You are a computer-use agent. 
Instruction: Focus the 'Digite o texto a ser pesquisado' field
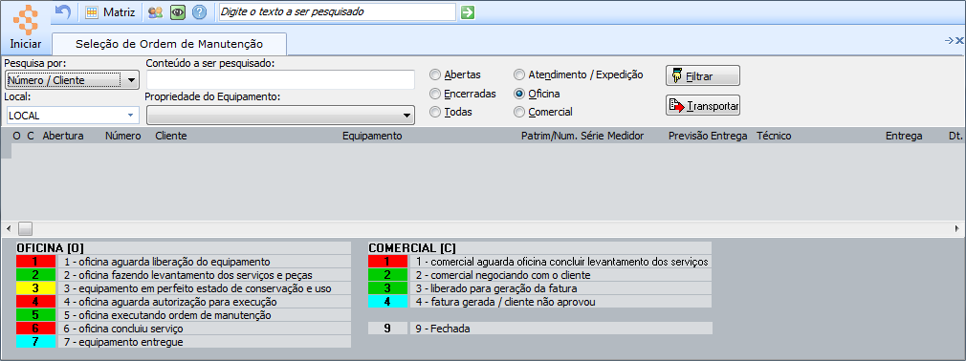(338, 11)
